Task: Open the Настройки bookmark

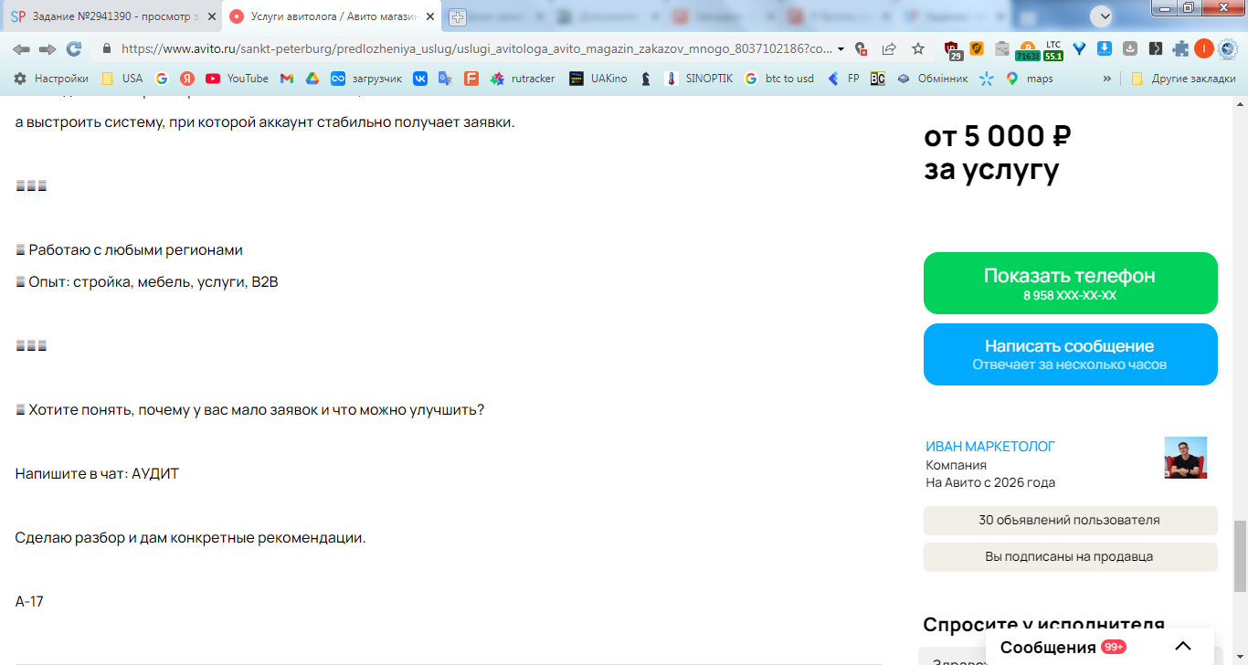Action: pos(51,79)
